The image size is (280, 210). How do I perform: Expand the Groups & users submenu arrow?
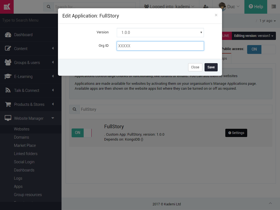53,62
